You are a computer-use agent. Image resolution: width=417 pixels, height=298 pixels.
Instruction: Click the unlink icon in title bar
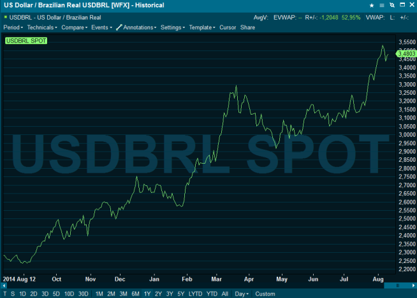(x=392, y=5)
